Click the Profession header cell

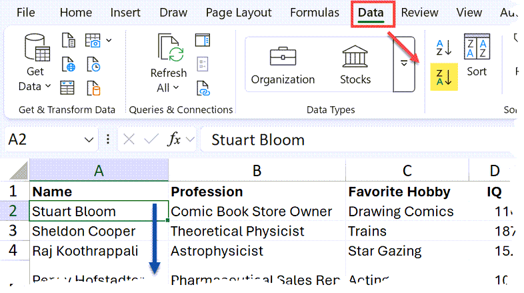coord(257,192)
